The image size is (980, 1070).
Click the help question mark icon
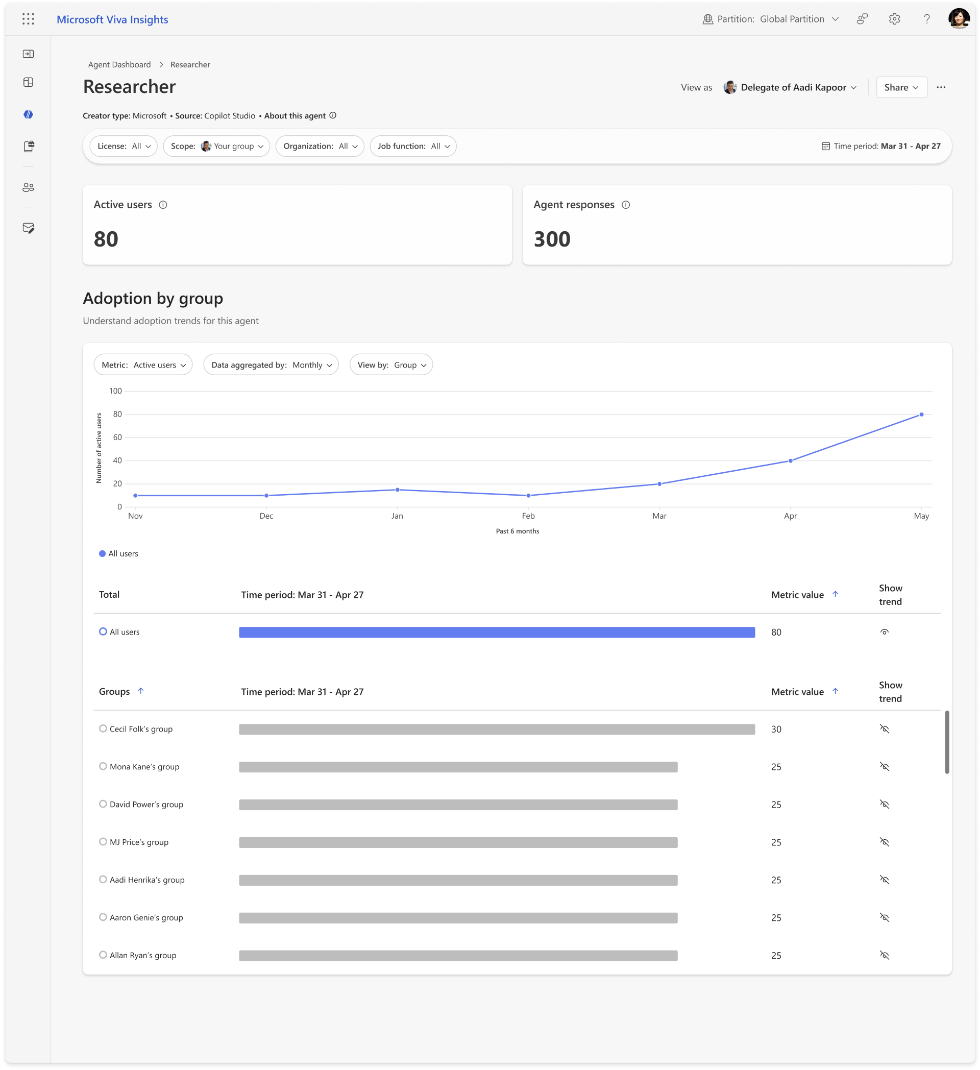[926, 19]
